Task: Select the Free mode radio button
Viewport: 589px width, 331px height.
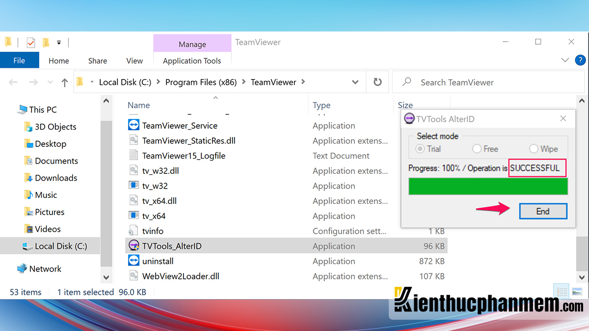Action: (x=477, y=149)
